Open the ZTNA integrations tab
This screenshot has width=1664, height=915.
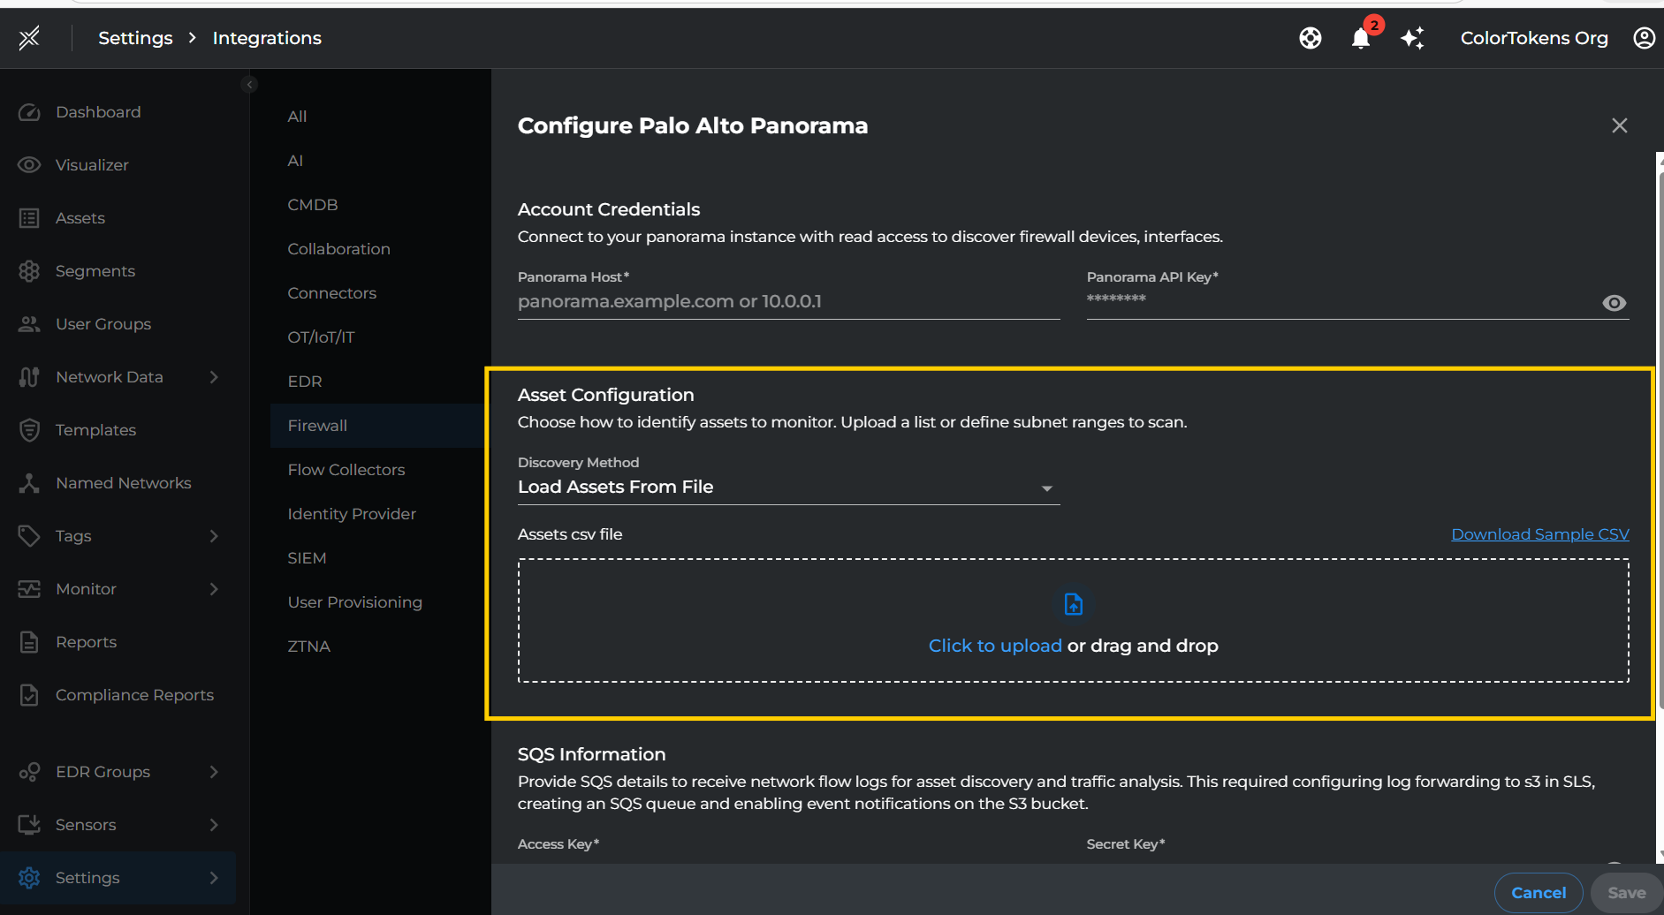(x=308, y=646)
